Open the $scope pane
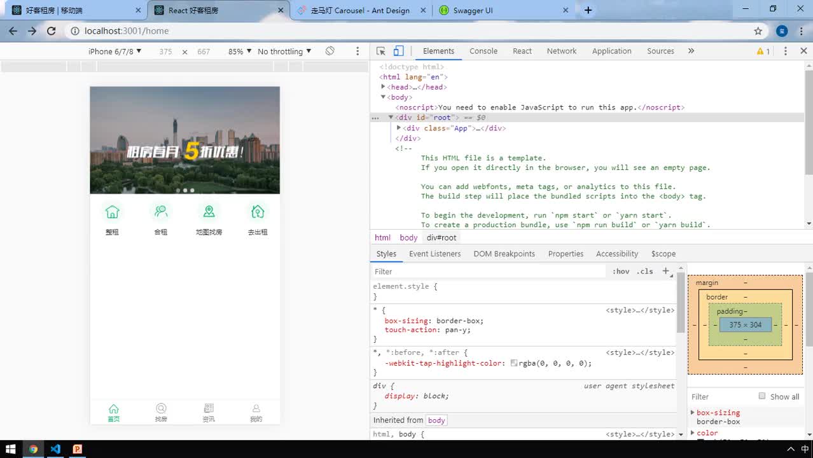The width and height of the screenshot is (813, 458). [664, 254]
